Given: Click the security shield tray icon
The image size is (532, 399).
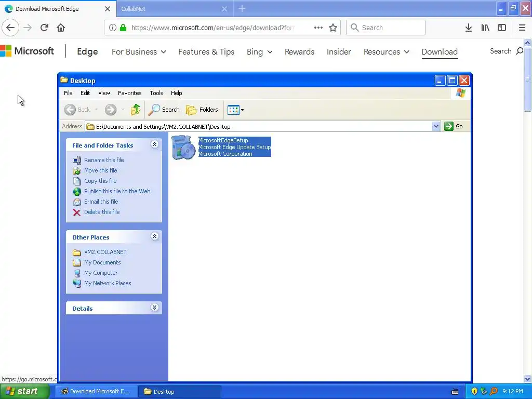Looking at the screenshot, I should click(474, 391).
